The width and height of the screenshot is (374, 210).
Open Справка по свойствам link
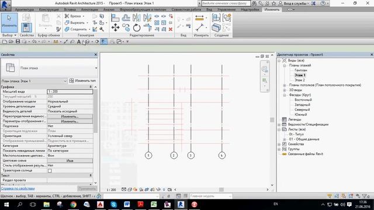[x=18, y=188]
